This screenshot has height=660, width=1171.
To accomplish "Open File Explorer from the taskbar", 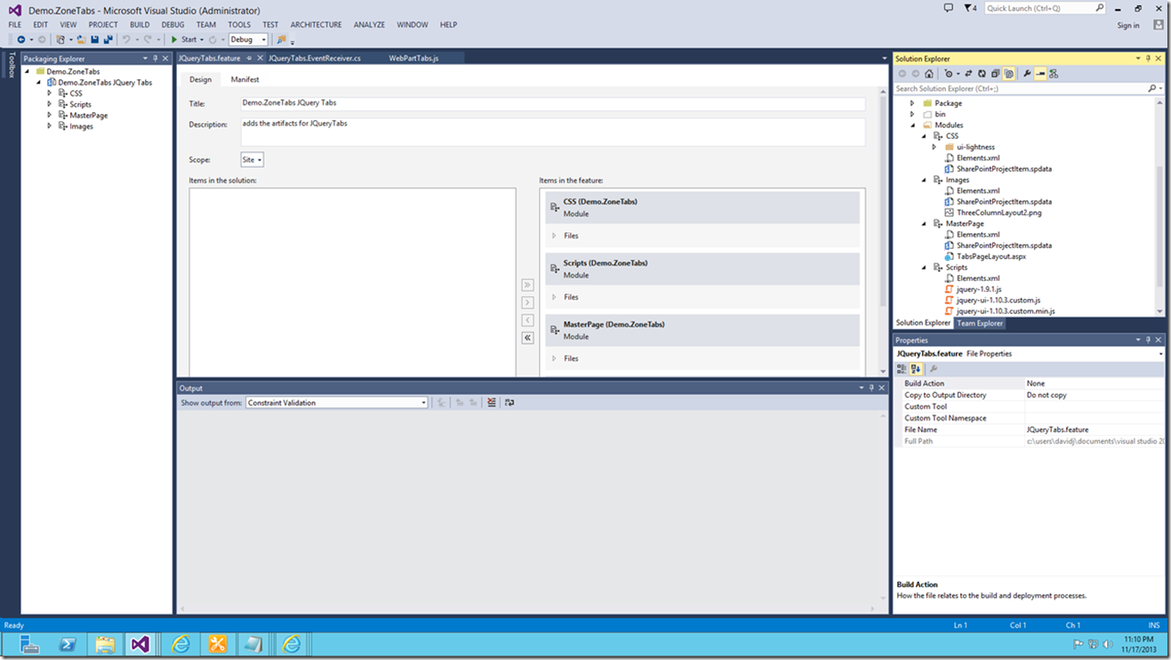I will [x=105, y=644].
